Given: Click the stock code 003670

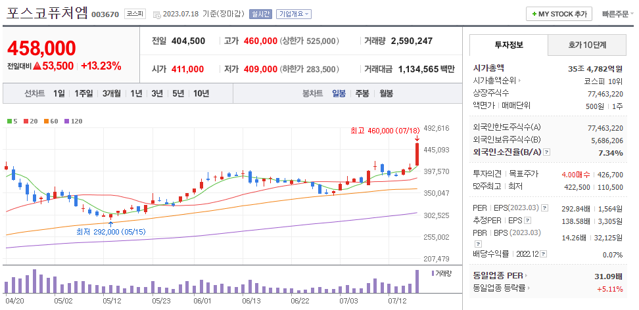Looking at the screenshot, I should click(105, 14).
